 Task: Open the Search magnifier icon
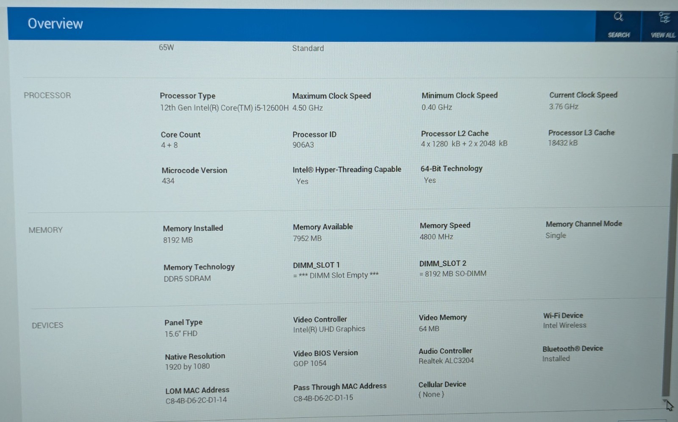(618, 17)
